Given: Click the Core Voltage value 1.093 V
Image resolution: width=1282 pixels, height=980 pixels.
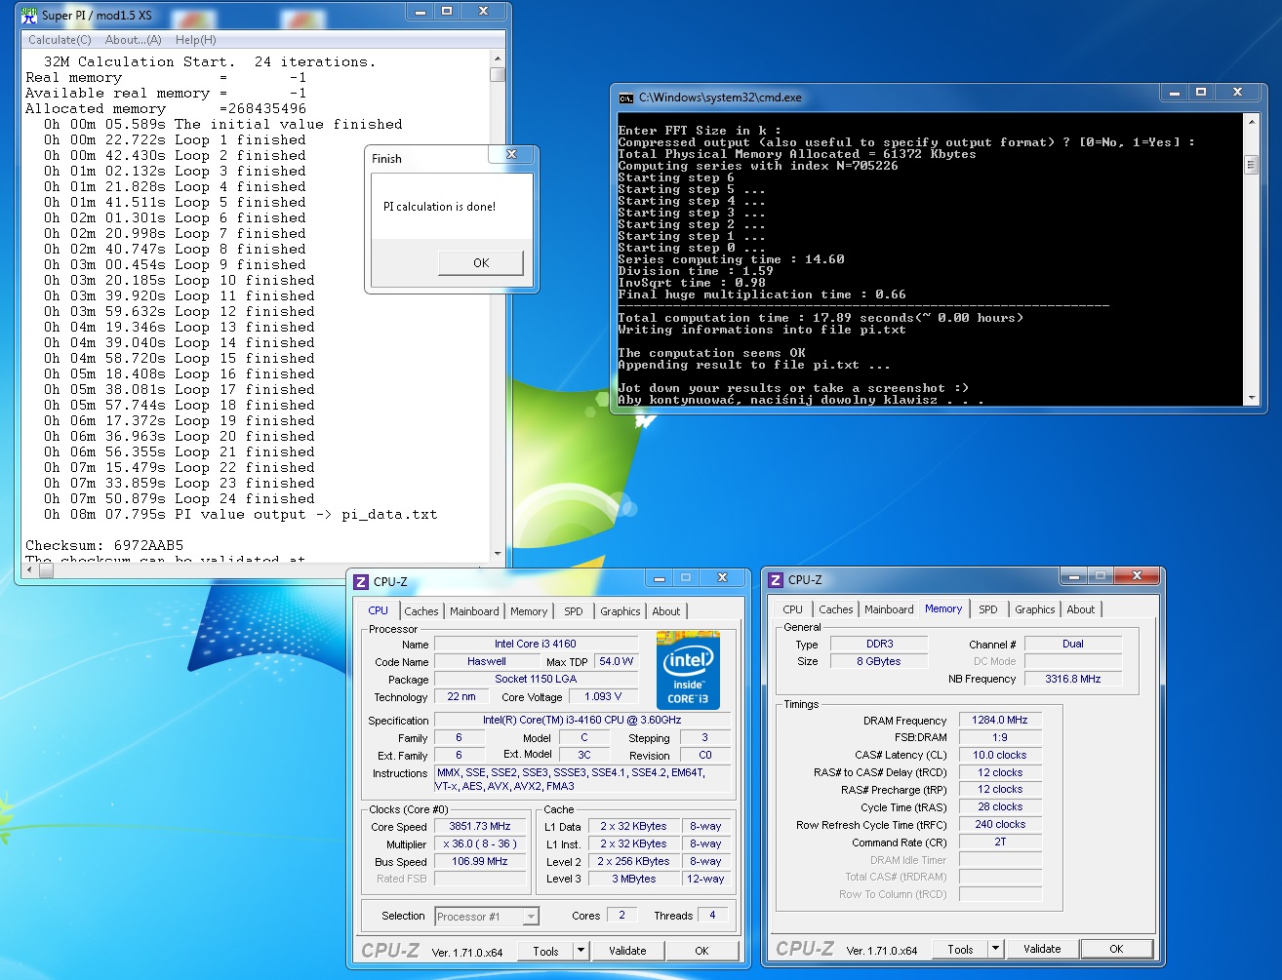Looking at the screenshot, I should [603, 696].
